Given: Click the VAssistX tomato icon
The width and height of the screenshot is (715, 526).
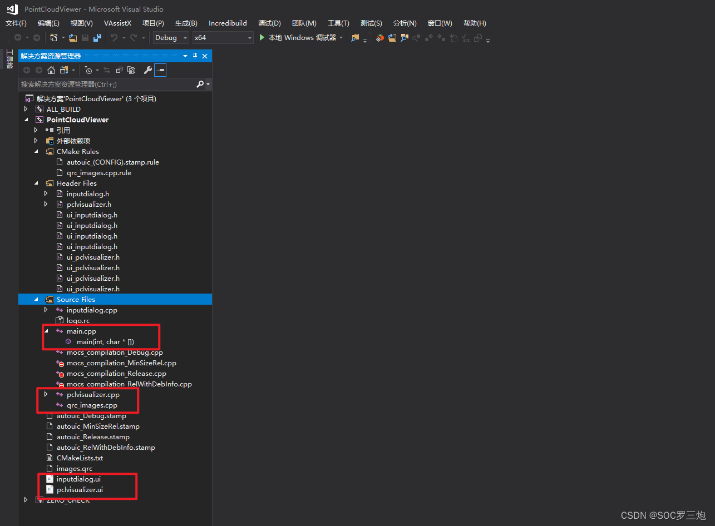Looking at the screenshot, I should pos(379,38).
